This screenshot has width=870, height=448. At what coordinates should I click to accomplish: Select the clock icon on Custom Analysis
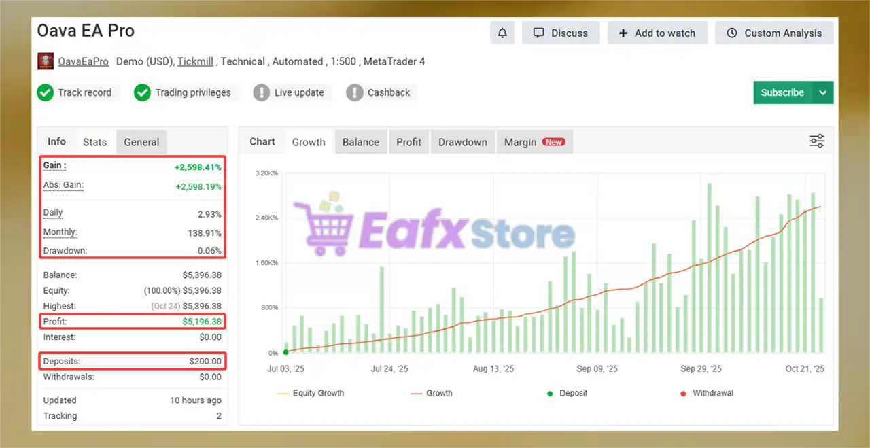732,33
